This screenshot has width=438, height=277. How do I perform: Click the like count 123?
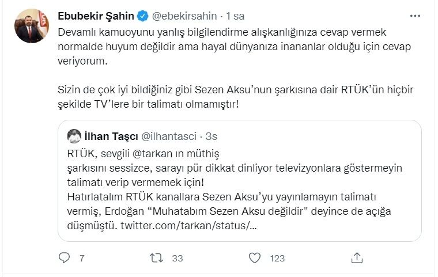click(277, 259)
